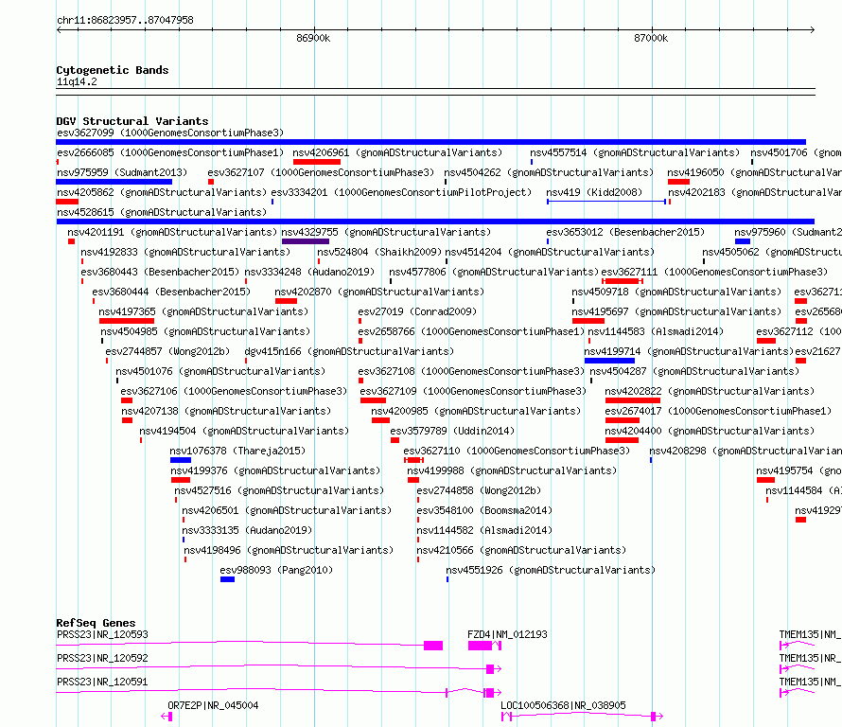Click the esv988093 (Pang2010) blue bar
This screenshot has height=727, width=842.
pyautogui.click(x=227, y=579)
